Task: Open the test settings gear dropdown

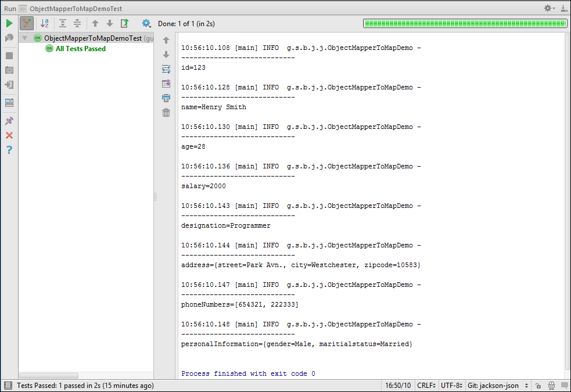Action: click(x=146, y=23)
